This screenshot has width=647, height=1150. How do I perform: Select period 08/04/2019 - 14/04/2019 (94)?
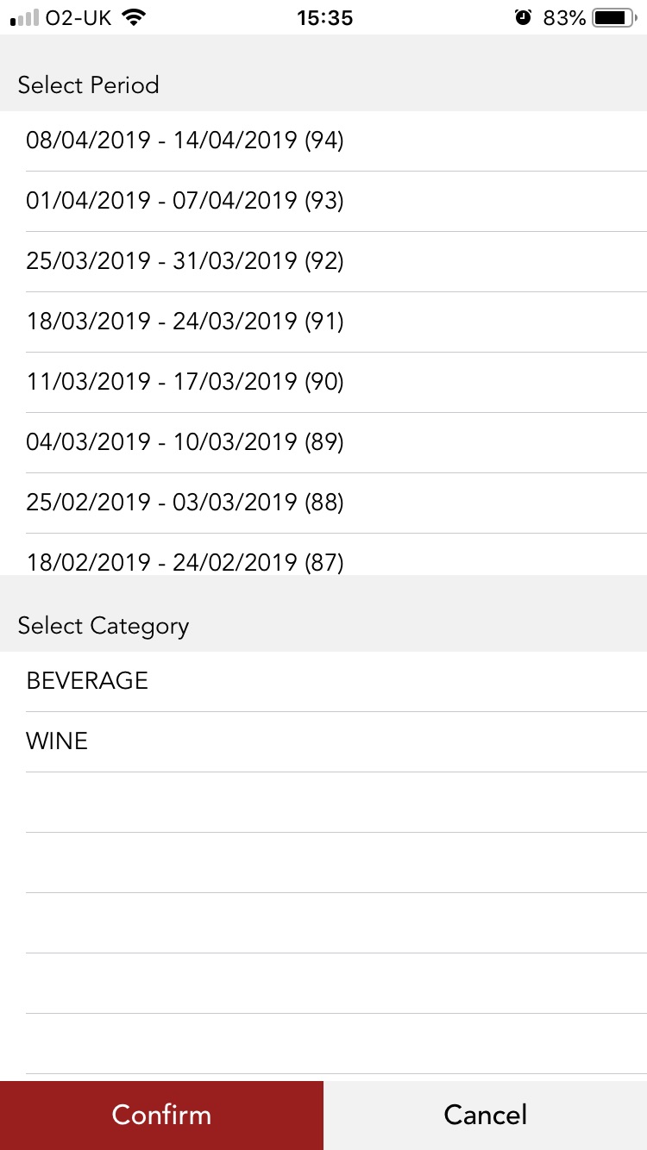(185, 141)
